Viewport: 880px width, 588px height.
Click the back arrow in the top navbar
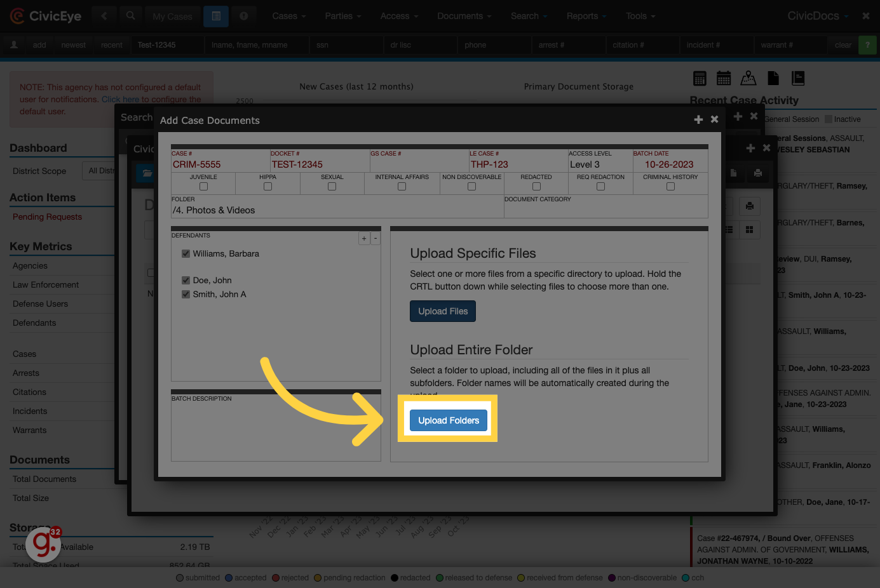pos(104,16)
